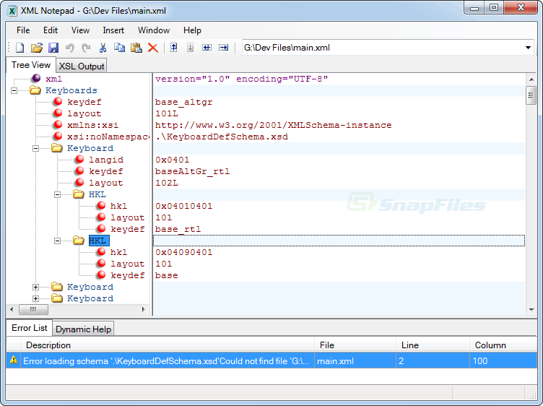
Task: Click the baseAltGr_rtl value
Action: pos(192,171)
